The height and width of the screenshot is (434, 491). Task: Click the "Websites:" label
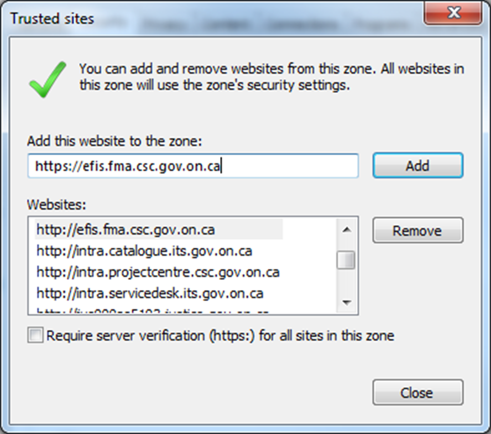[x=56, y=205]
